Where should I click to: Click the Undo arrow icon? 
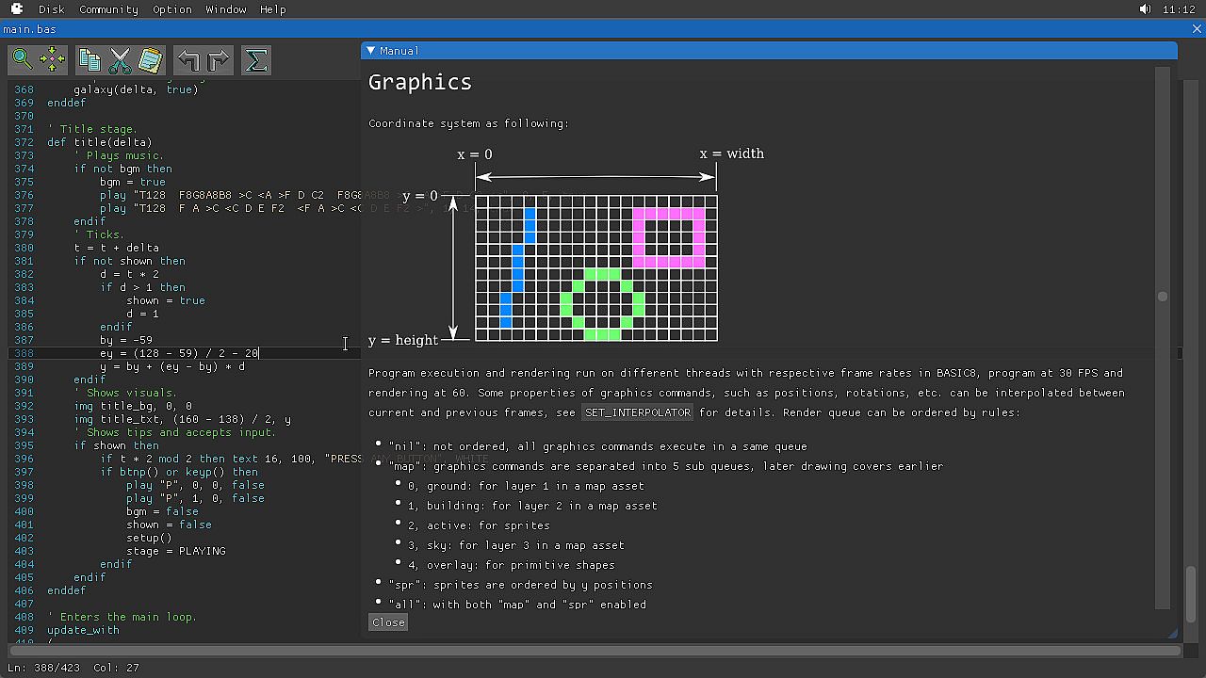click(x=188, y=60)
